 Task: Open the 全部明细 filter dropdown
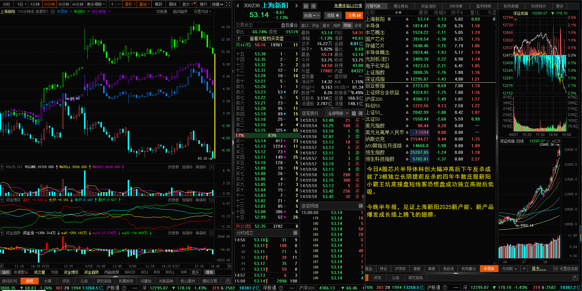pyautogui.click(x=338, y=113)
